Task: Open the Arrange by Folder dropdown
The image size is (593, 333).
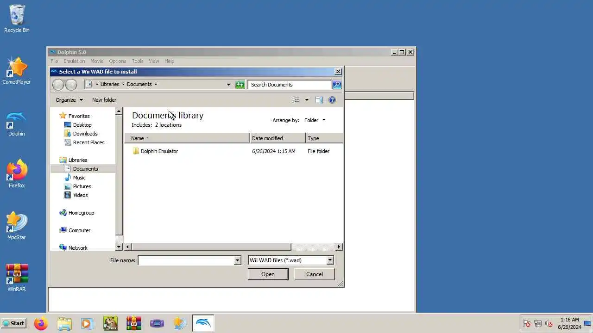Action: 315,120
